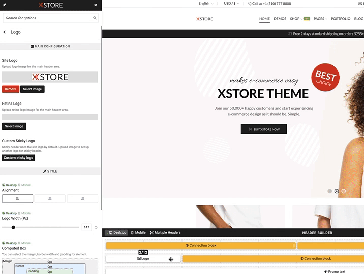Click the Logo block resize handle

pos(179,259)
